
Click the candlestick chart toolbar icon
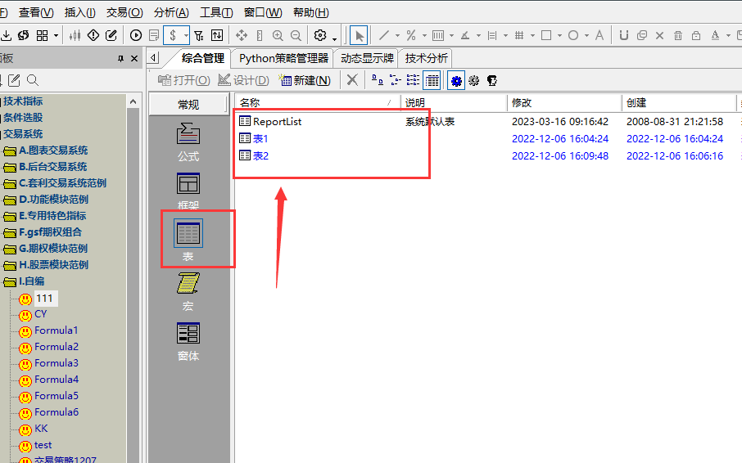[75, 35]
